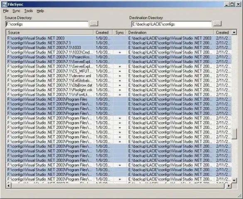The image size is (243, 199).
Task: Click the vertical scrollbar up arrow
Action: click(234, 32)
